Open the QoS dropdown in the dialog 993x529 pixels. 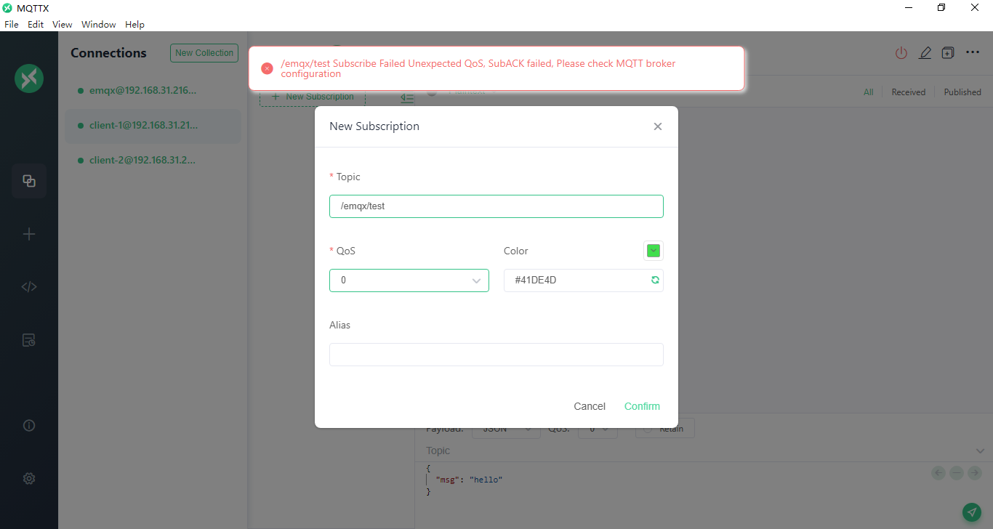point(409,280)
